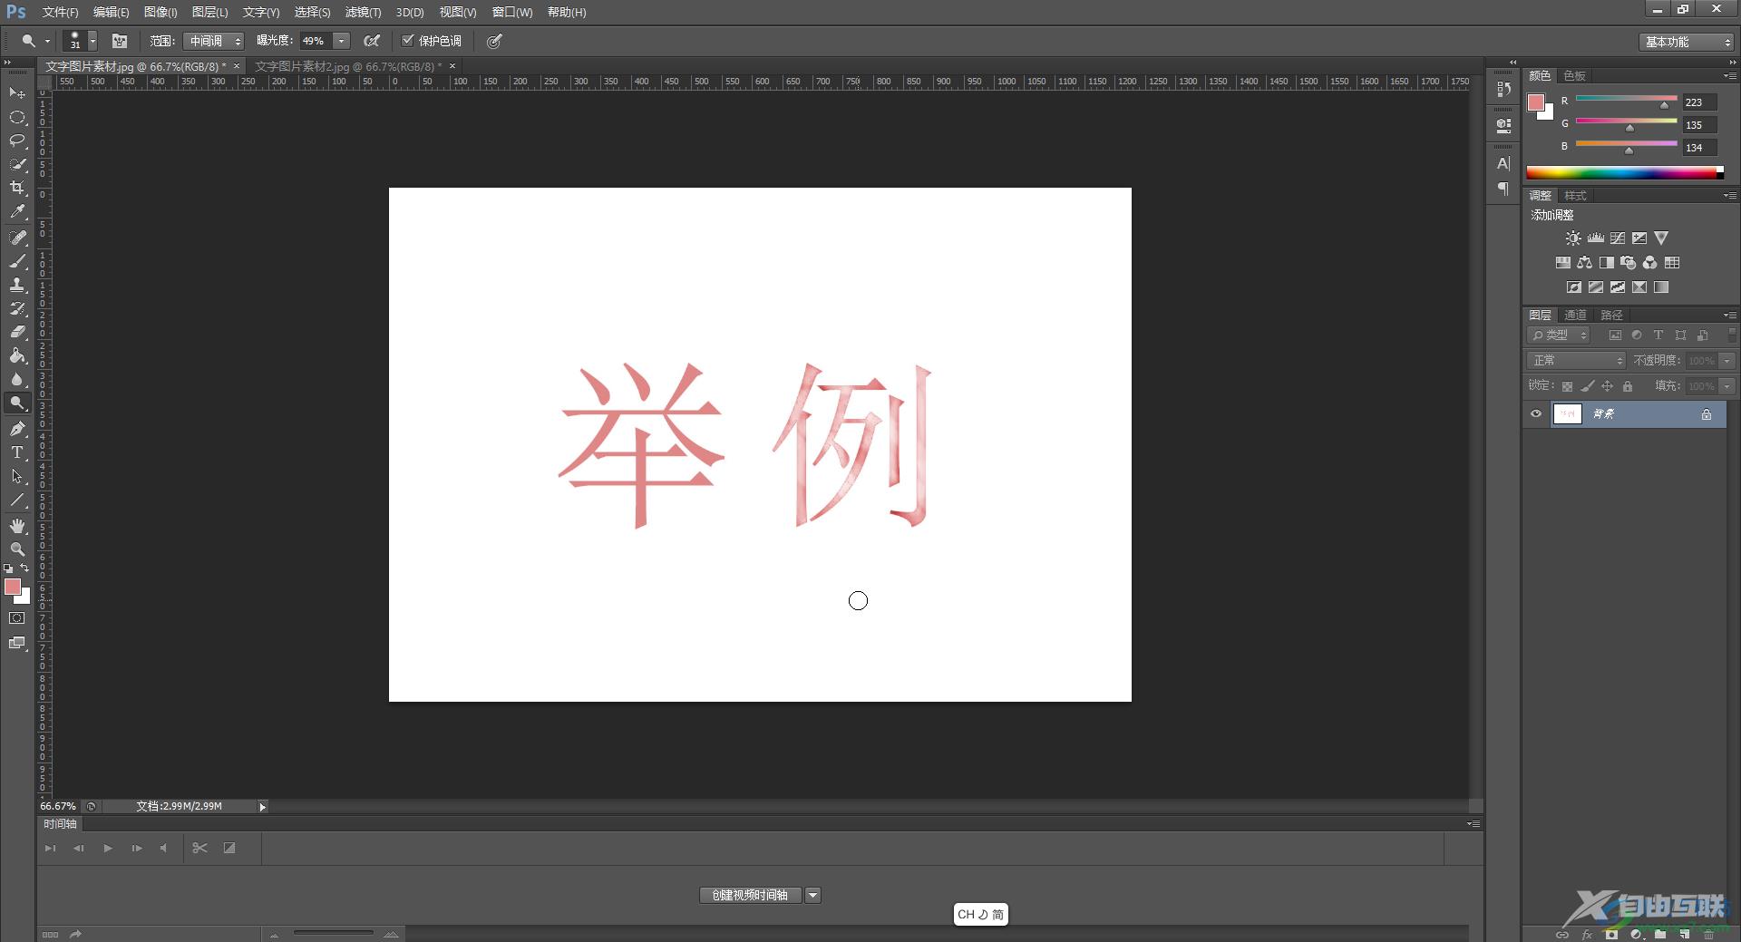Select the Crop tool
The width and height of the screenshot is (1741, 942).
pyautogui.click(x=17, y=188)
